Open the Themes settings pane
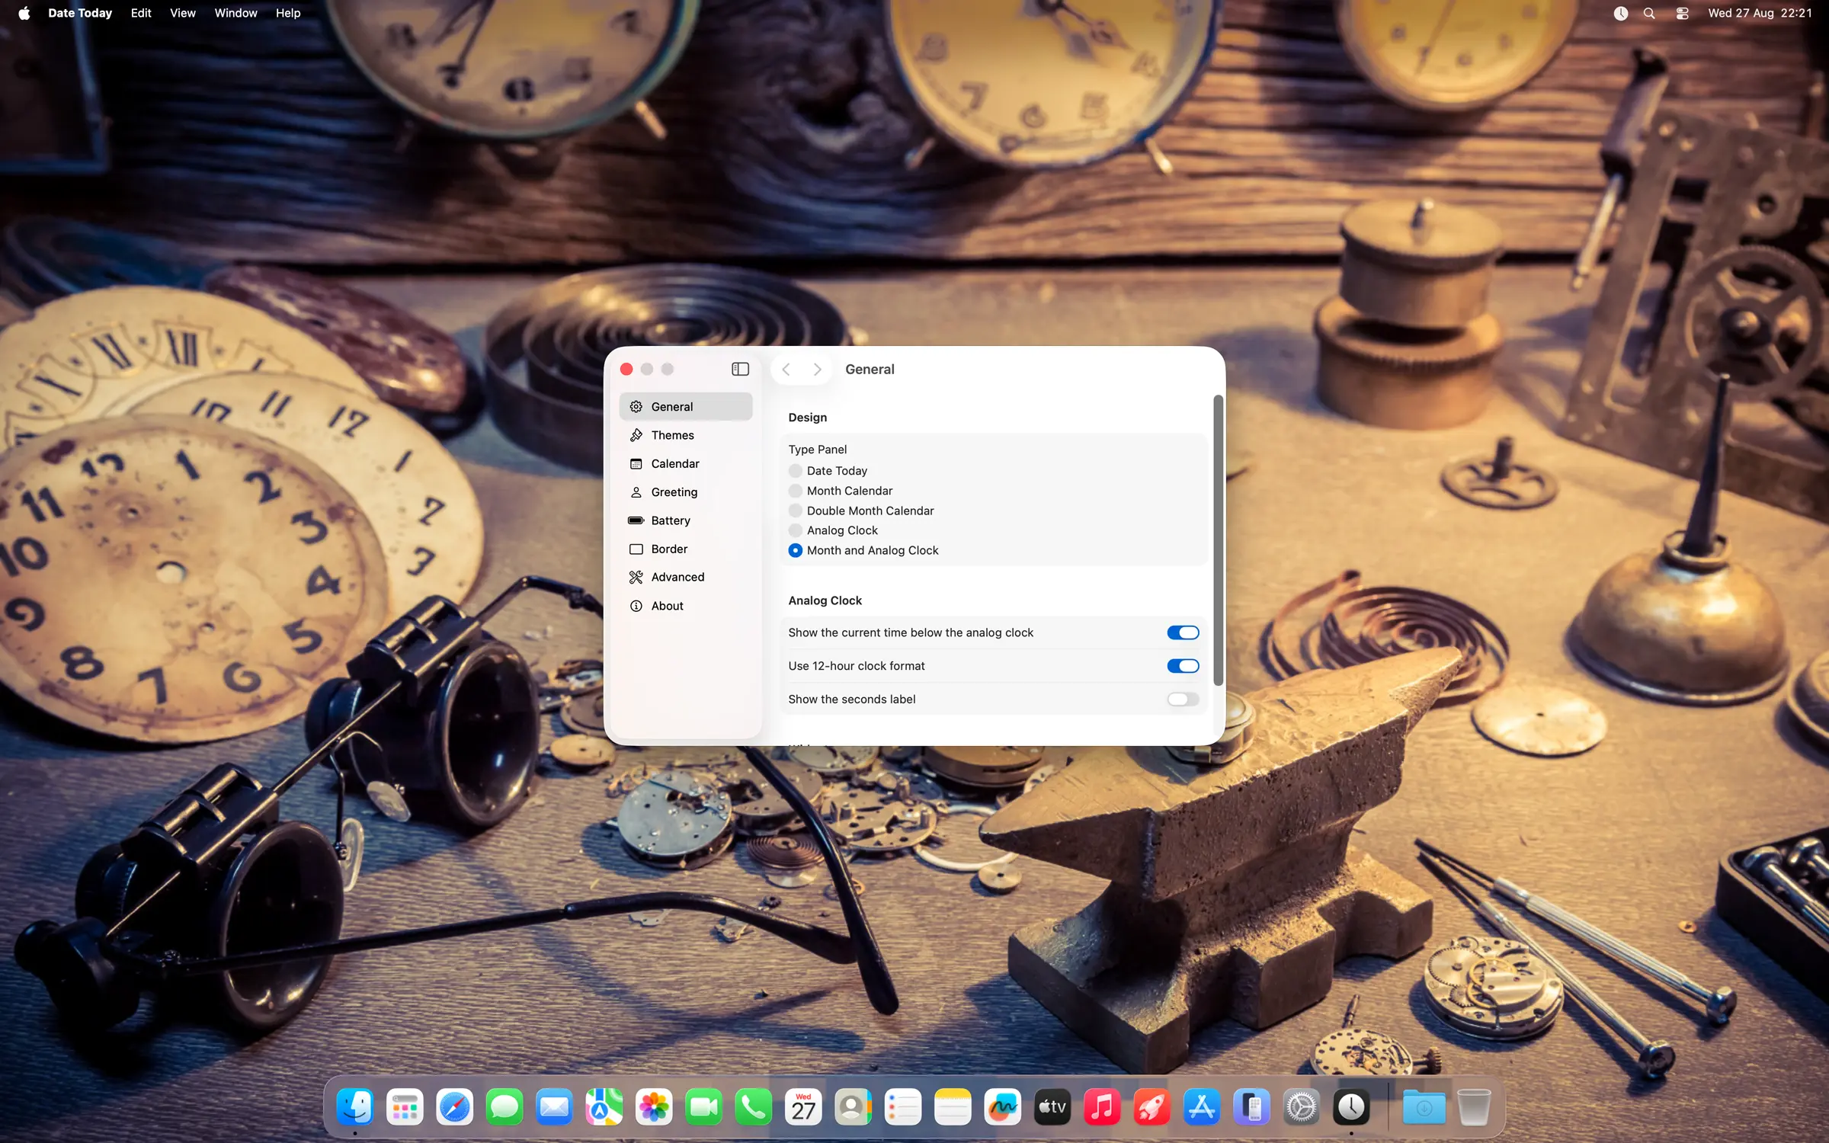Screen dimensions: 1829x1143 [686, 435]
